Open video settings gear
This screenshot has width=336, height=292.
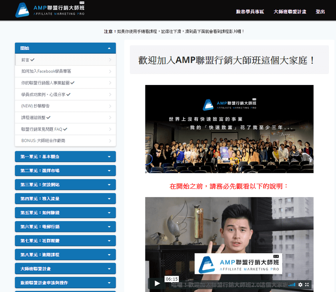pos(300,284)
